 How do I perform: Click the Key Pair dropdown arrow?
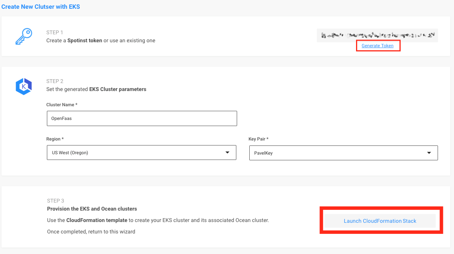click(x=429, y=153)
